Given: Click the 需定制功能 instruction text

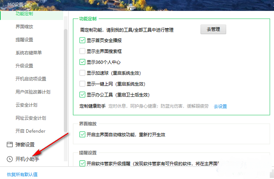Looking at the screenshot, I should coord(127,30).
